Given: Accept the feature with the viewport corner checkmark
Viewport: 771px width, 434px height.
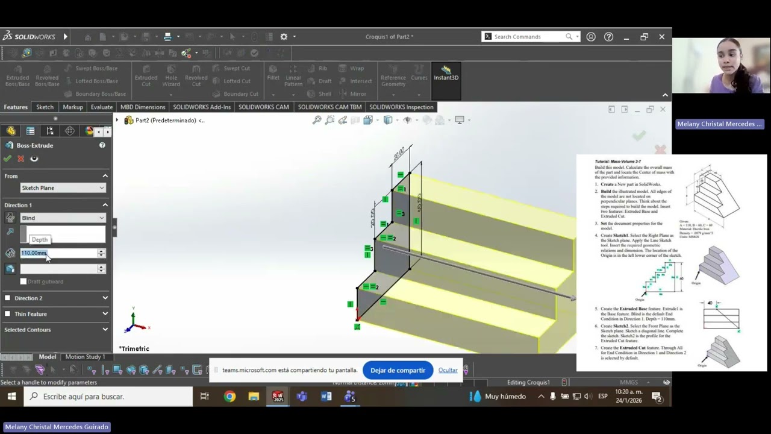Looking at the screenshot, I should pos(639,136).
